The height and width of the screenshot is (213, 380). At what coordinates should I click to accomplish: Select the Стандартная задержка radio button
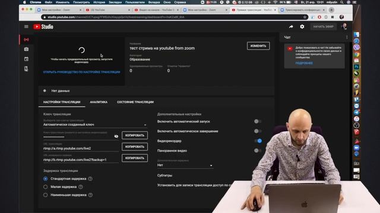click(45, 179)
